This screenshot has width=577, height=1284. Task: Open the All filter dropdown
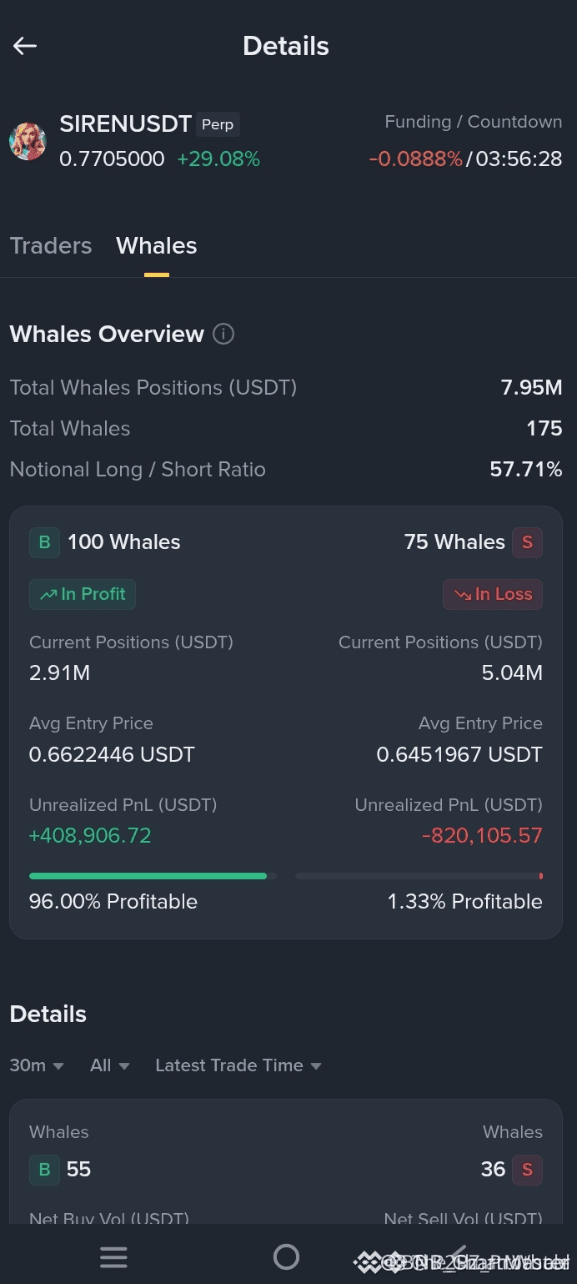click(x=110, y=1065)
